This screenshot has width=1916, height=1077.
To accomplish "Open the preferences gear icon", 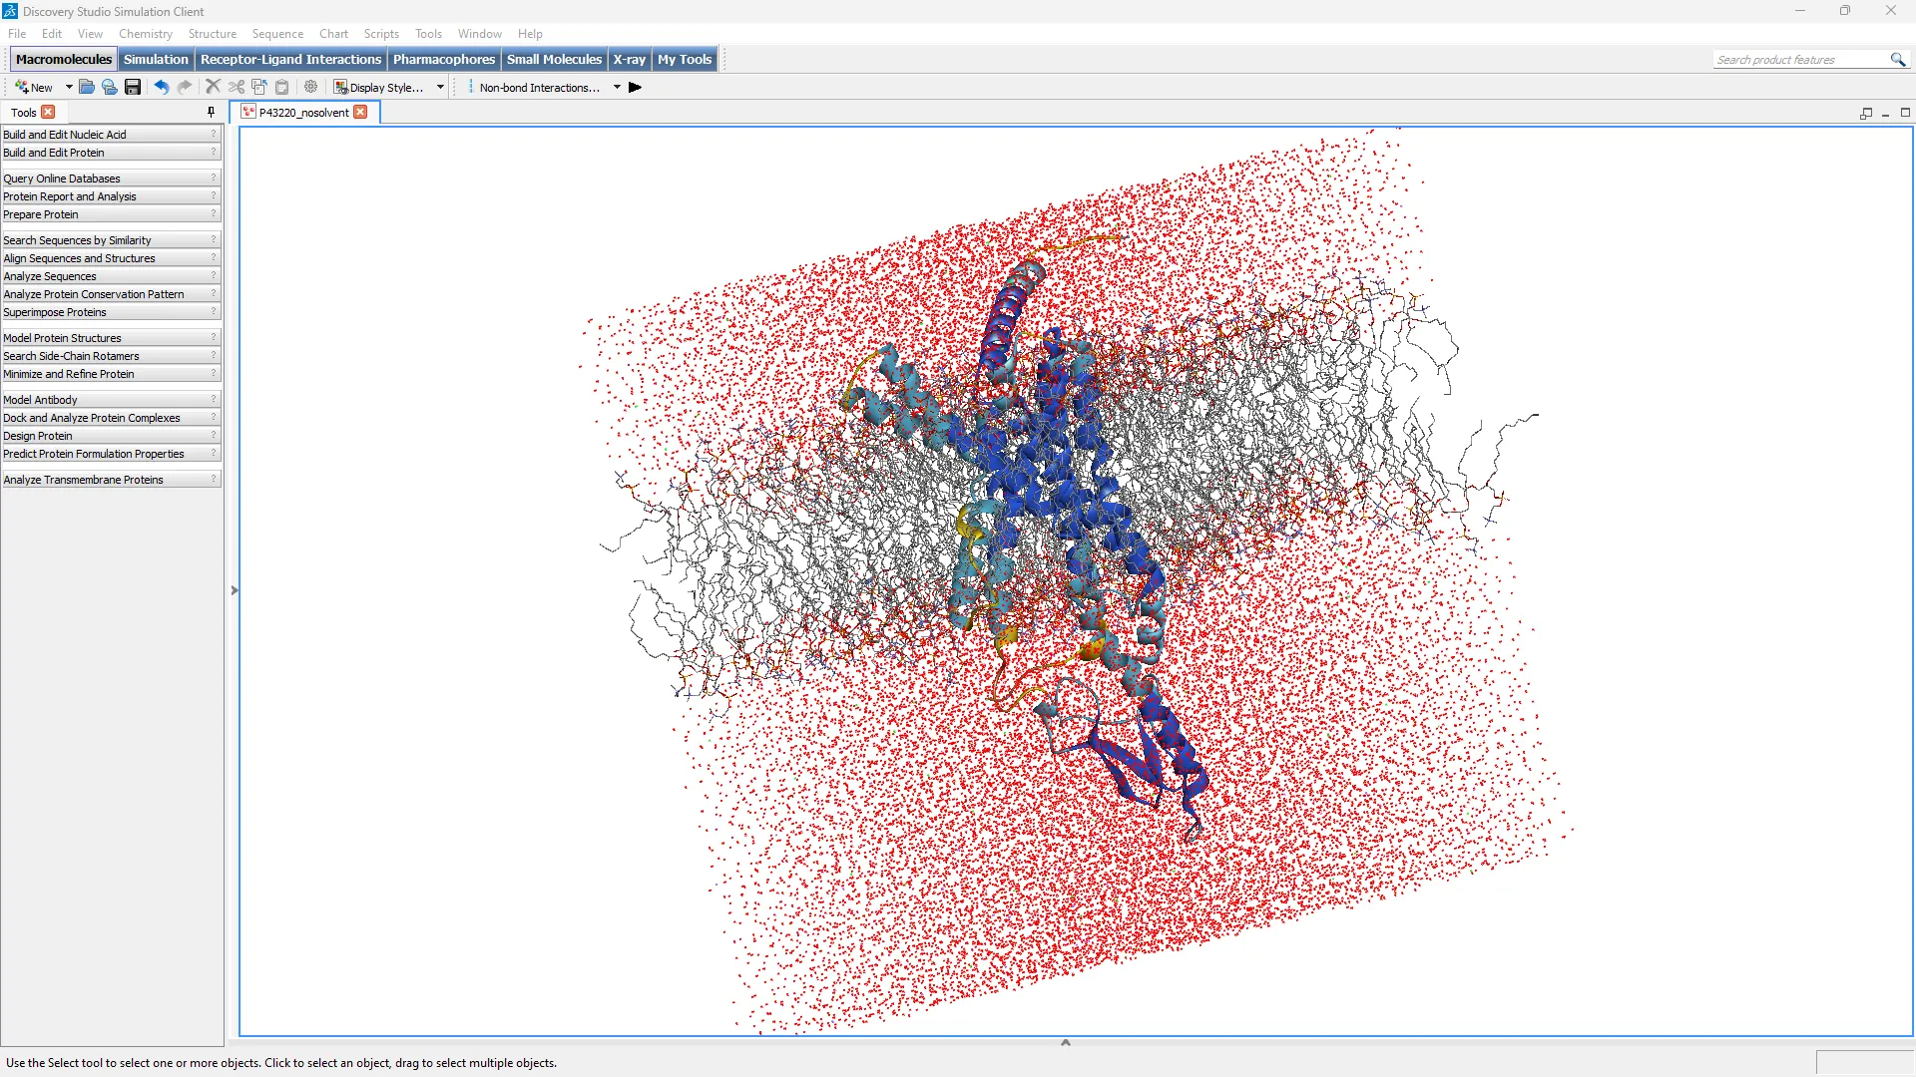I will [x=311, y=88].
